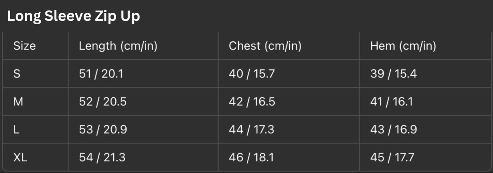Click the Length (cm/in) column header

118,46
